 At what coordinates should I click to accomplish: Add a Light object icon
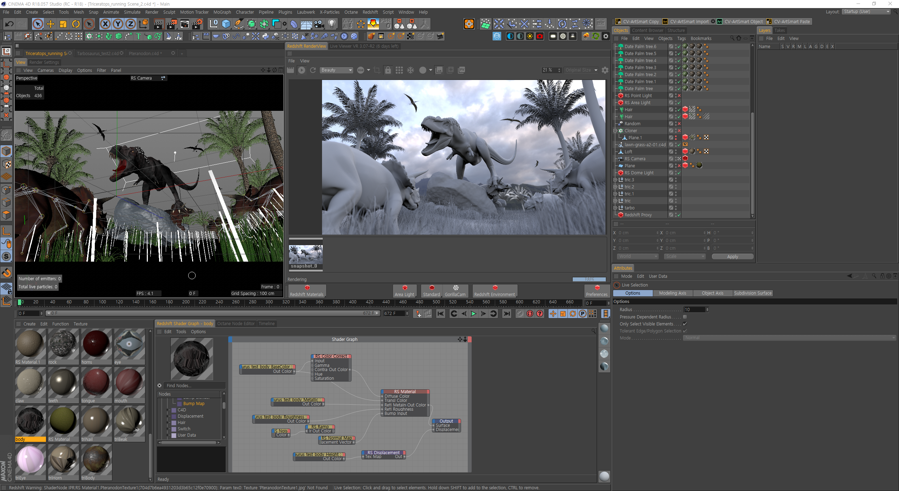pyautogui.click(x=332, y=24)
